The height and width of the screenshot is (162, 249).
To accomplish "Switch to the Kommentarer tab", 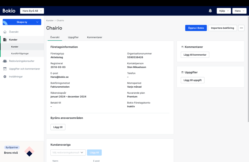I will tap(94, 37).
